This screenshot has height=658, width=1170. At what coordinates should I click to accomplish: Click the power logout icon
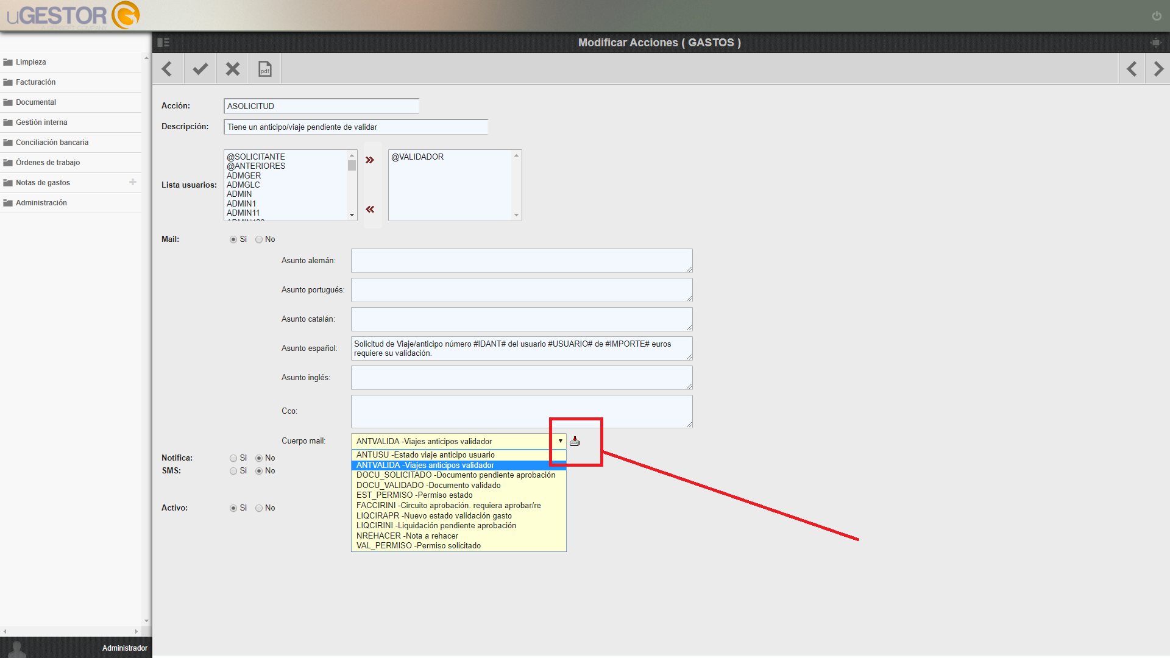point(1157,16)
